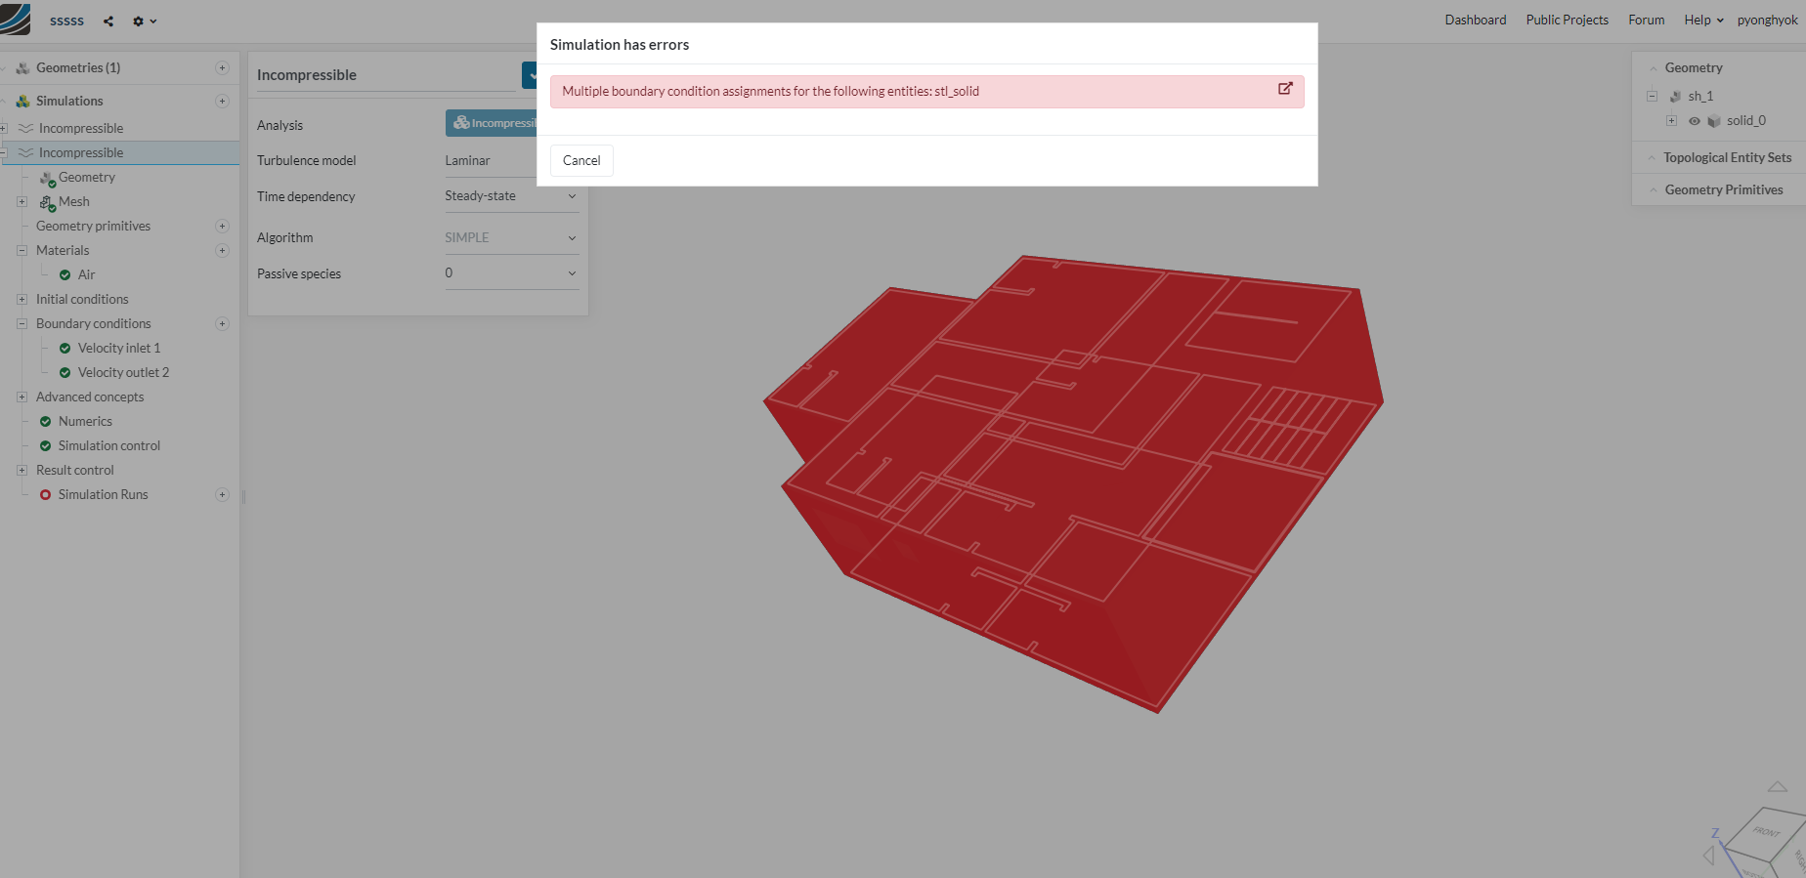Open Public Projects

[x=1568, y=21]
